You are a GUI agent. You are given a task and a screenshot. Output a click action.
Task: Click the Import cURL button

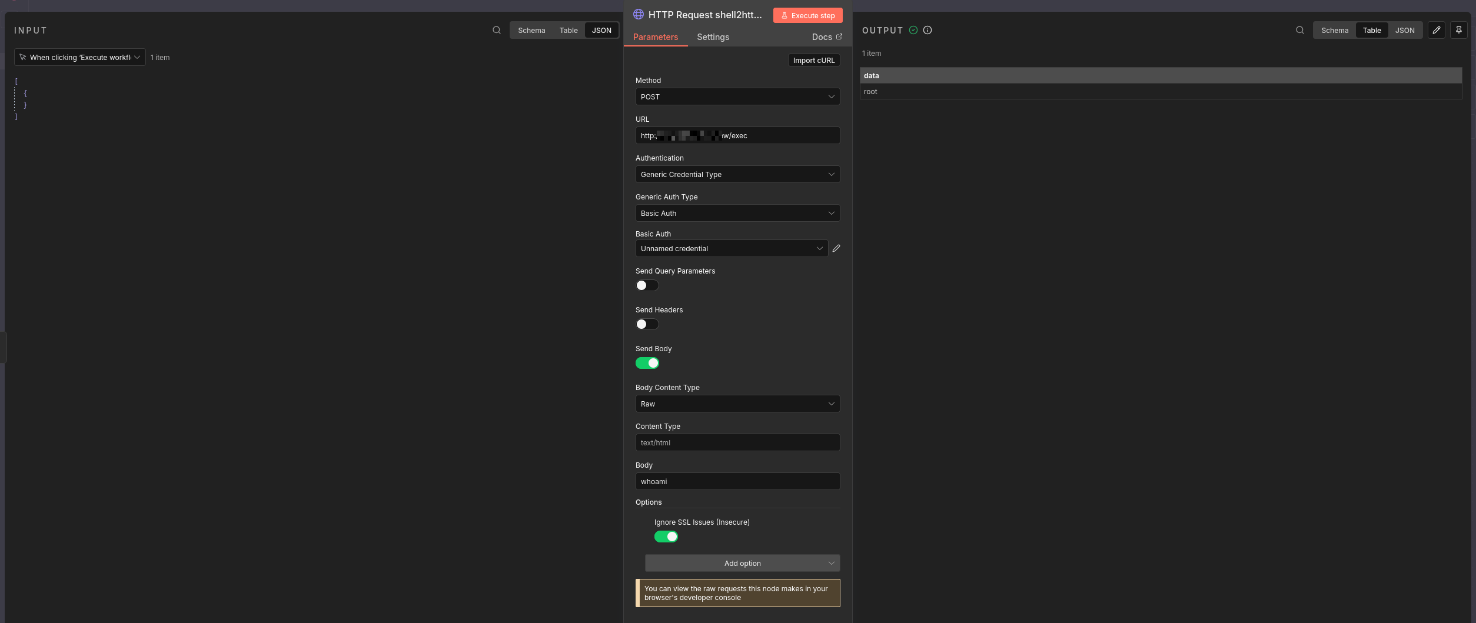(x=813, y=60)
